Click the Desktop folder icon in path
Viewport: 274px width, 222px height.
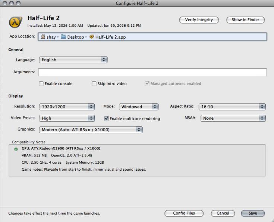(x=63, y=37)
